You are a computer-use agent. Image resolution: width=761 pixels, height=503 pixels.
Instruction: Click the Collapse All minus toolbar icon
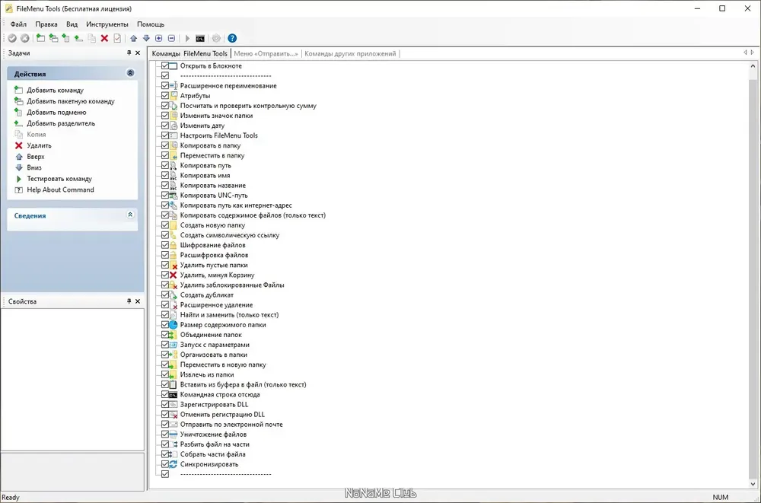pyautogui.click(x=171, y=38)
